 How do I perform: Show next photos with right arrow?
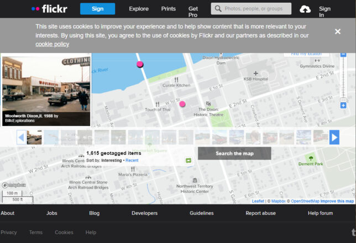pyautogui.click(x=334, y=137)
